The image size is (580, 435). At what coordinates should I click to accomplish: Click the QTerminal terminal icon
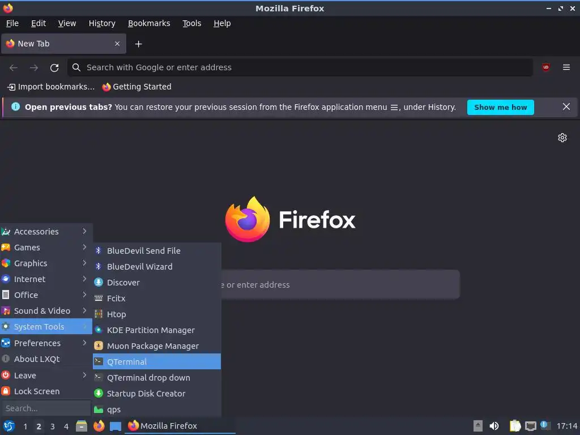[x=99, y=361]
